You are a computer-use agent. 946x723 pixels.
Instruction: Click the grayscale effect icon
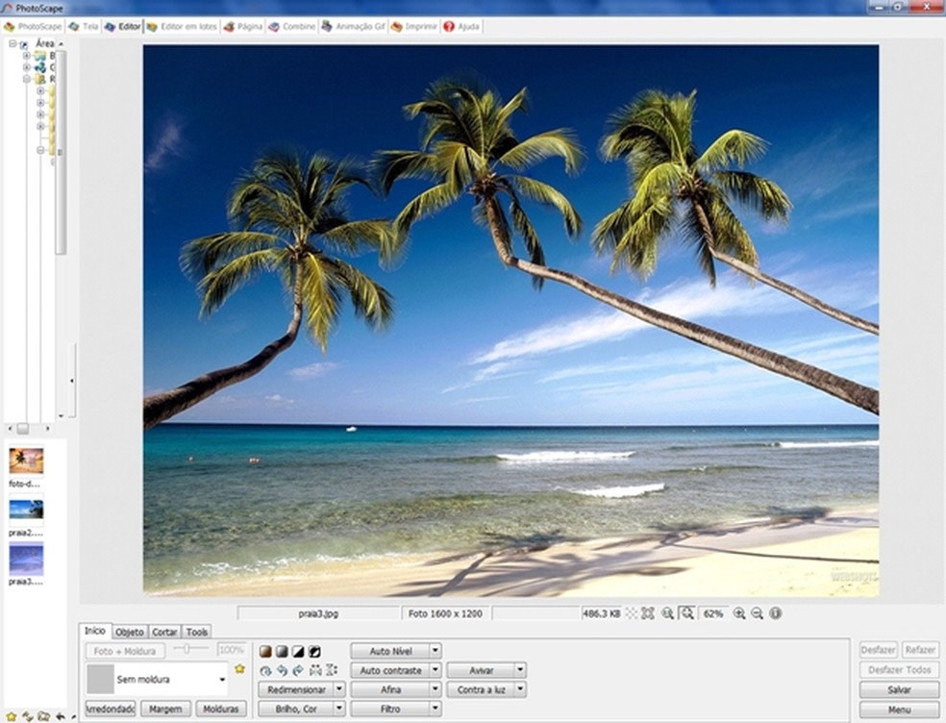coord(282,651)
